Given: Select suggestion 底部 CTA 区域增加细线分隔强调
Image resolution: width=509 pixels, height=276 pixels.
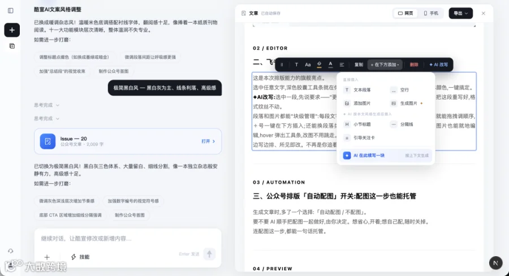Looking at the screenshot, I should (x=71, y=215).
